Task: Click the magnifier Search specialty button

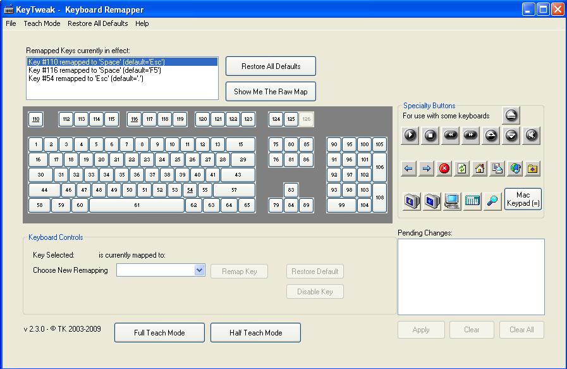Action: pyautogui.click(x=492, y=201)
